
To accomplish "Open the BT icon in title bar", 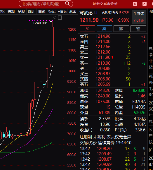I will (135, 4).
